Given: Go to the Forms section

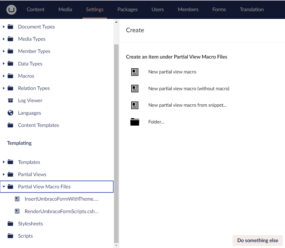Looking at the screenshot, I should 219,10.
